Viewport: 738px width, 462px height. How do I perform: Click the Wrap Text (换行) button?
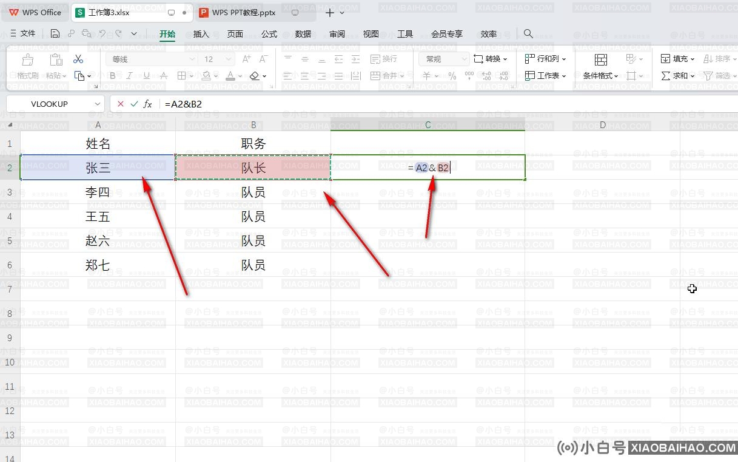(x=383, y=59)
